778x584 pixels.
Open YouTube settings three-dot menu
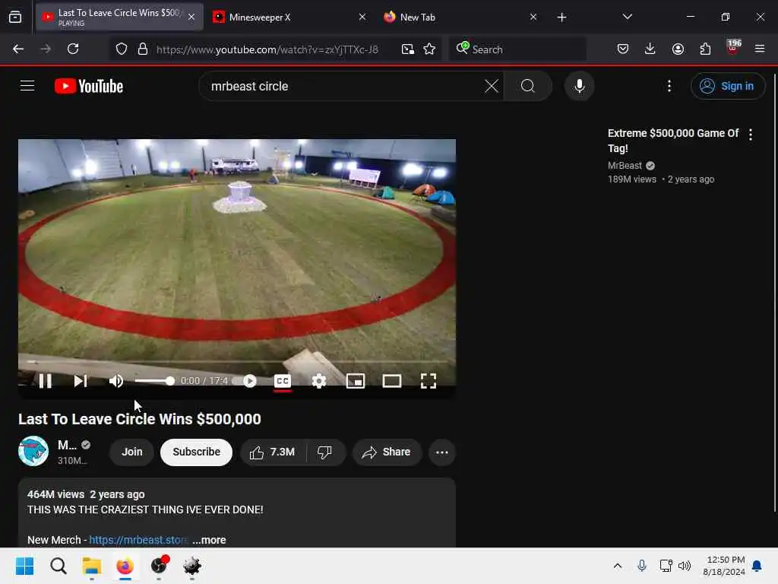[669, 86]
